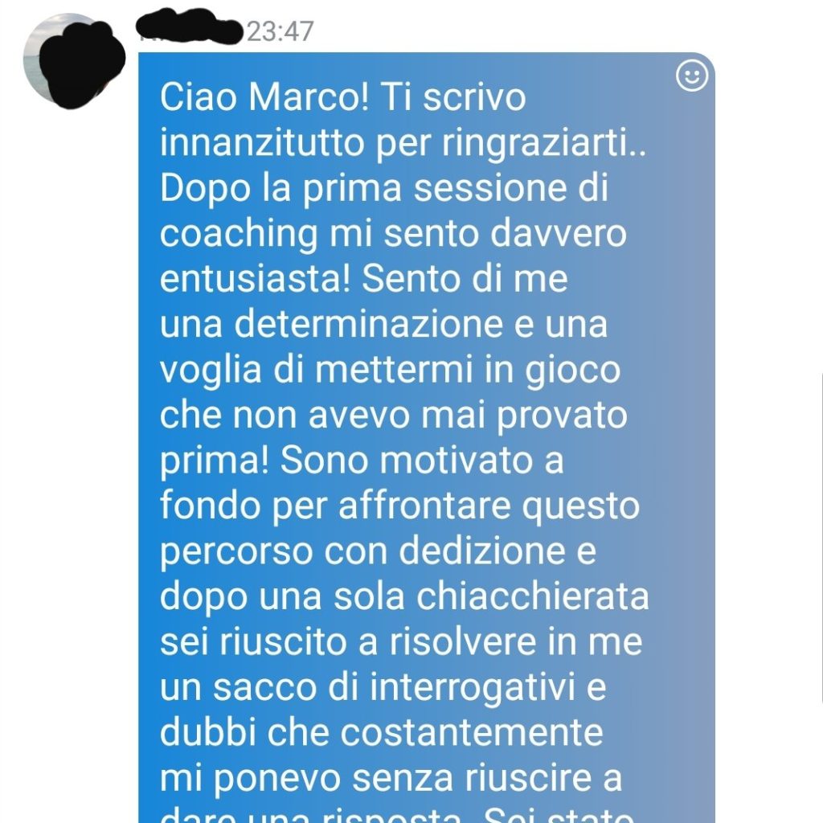This screenshot has width=823, height=823.
Task: Click 'che non avevo mai provato' line
Action: point(394,416)
